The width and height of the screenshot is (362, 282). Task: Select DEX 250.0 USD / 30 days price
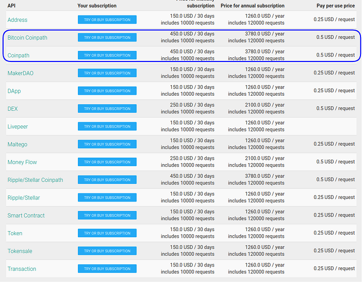[x=192, y=105]
